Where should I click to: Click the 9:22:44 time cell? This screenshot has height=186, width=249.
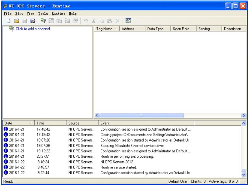point(43,173)
